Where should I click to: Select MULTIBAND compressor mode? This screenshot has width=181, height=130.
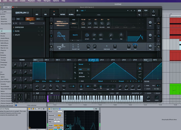click(74, 27)
